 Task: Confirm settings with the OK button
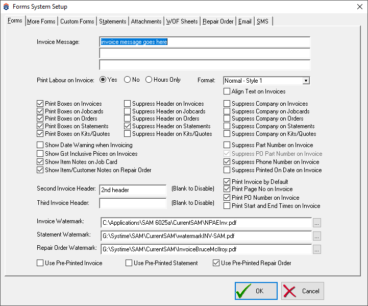[x=256, y=291]
